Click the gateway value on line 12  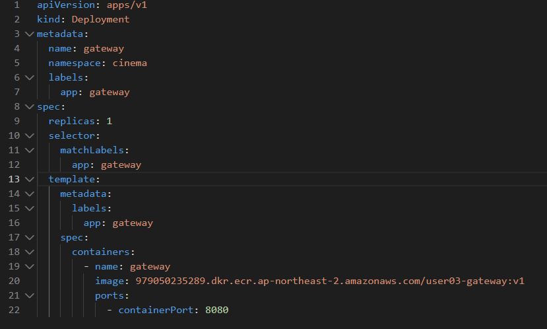(121, 165)
